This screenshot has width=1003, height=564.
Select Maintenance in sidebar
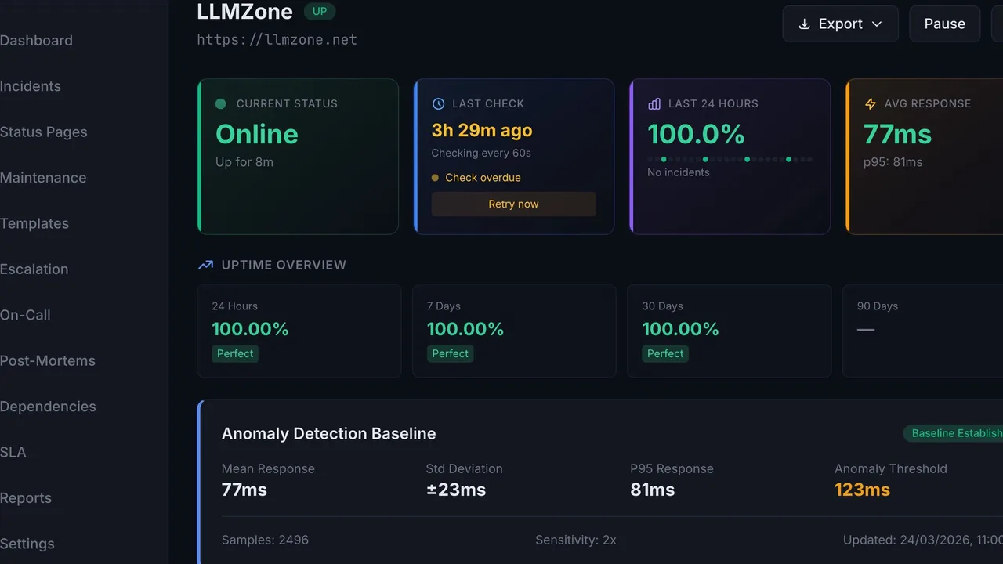(x=43, y=178)
